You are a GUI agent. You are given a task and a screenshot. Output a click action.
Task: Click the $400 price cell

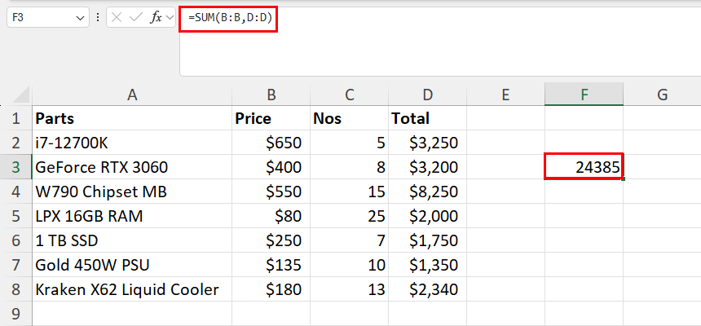pyautogui.click(x=271, y=167)
